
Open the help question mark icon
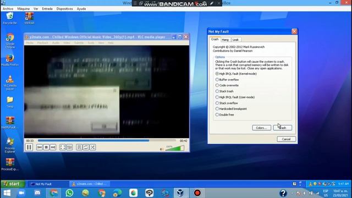pyautogui.click(x=283, y=193)
